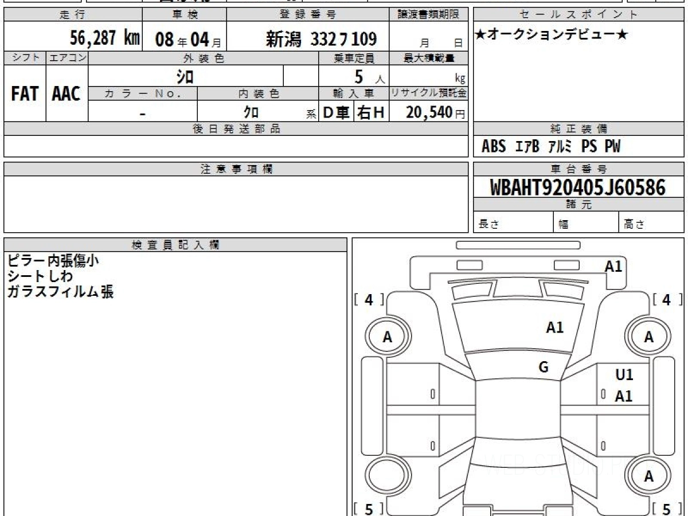Click the 登録番号 header
Screen dimensions: 688x516
308,15
